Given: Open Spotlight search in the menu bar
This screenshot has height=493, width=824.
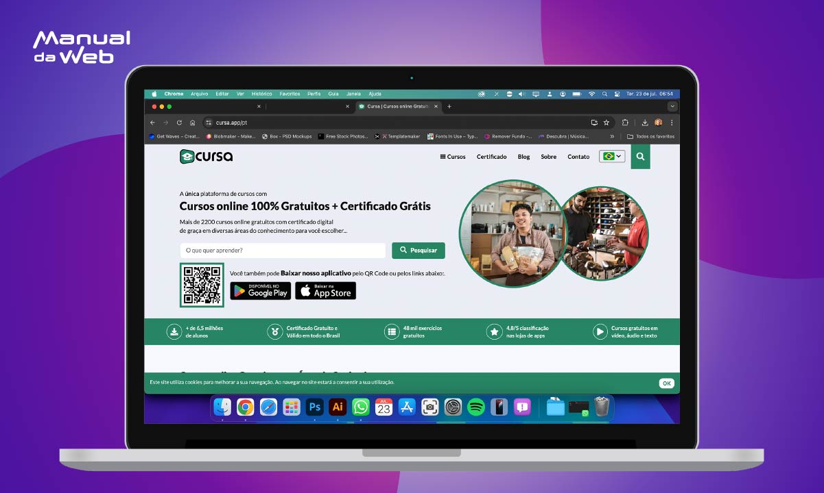Looking at the screenshot, I should pyautogui.click(x=604, y=94).
